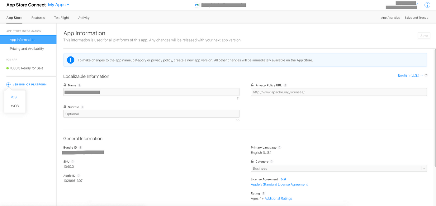Viewport: 436px width, 206px height.
Task: Click the Save button
Action: coord(424,36)
